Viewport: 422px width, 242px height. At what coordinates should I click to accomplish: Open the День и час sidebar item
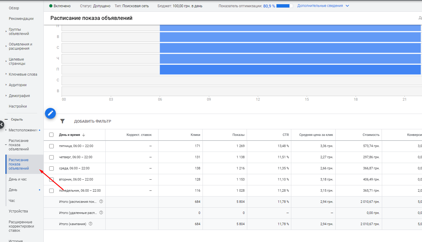point(18,179)
